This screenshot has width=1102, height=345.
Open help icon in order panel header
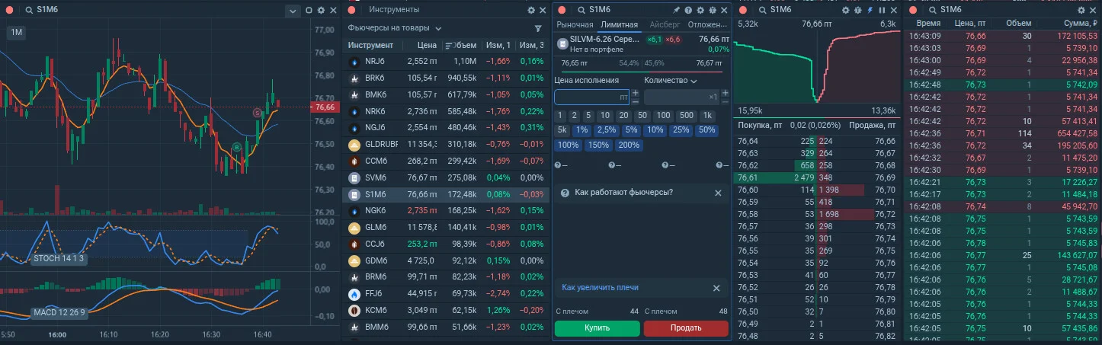[688, 10]
